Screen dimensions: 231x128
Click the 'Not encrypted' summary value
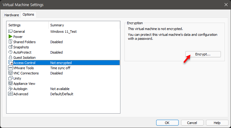(x=61, y=63)
